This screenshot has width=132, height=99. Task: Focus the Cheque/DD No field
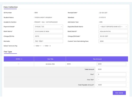pos(48,36)
